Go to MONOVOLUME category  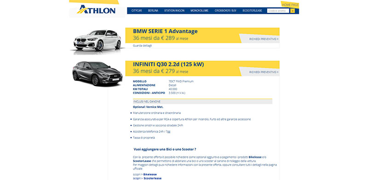point(200,11)
